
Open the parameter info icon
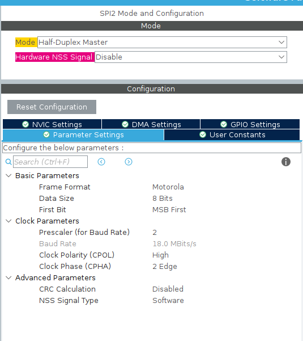click(286, 162)
